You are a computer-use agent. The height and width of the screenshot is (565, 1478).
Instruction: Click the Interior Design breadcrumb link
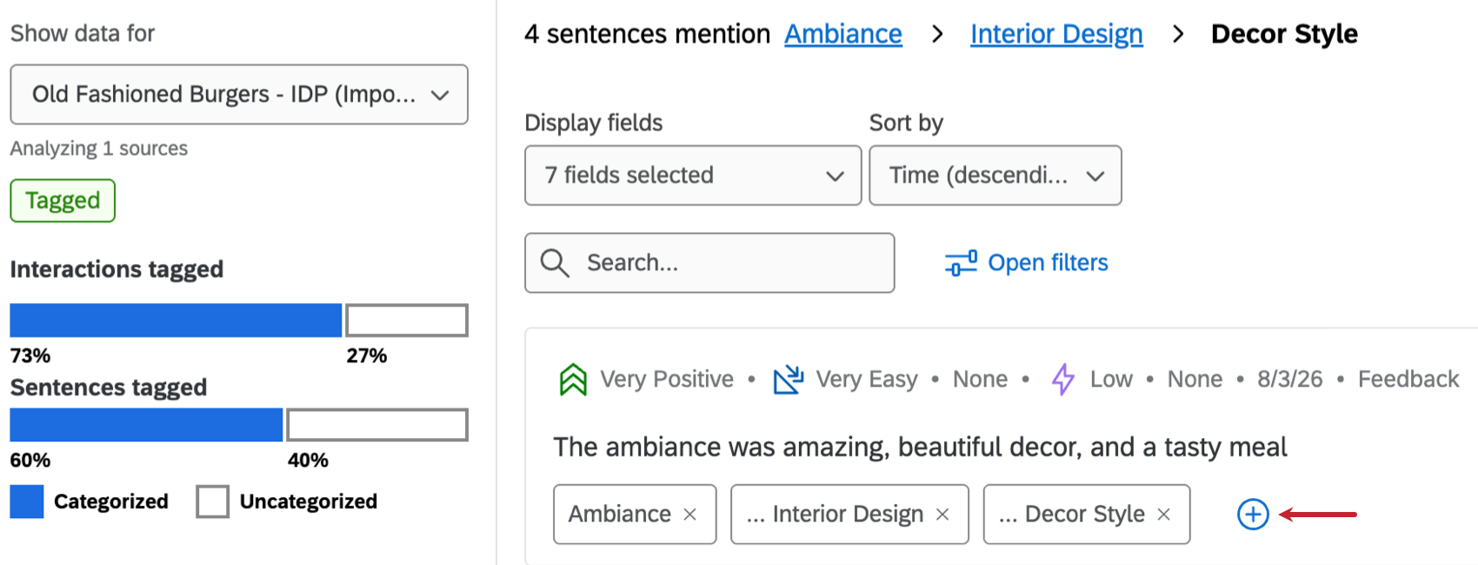[1056, 34]
